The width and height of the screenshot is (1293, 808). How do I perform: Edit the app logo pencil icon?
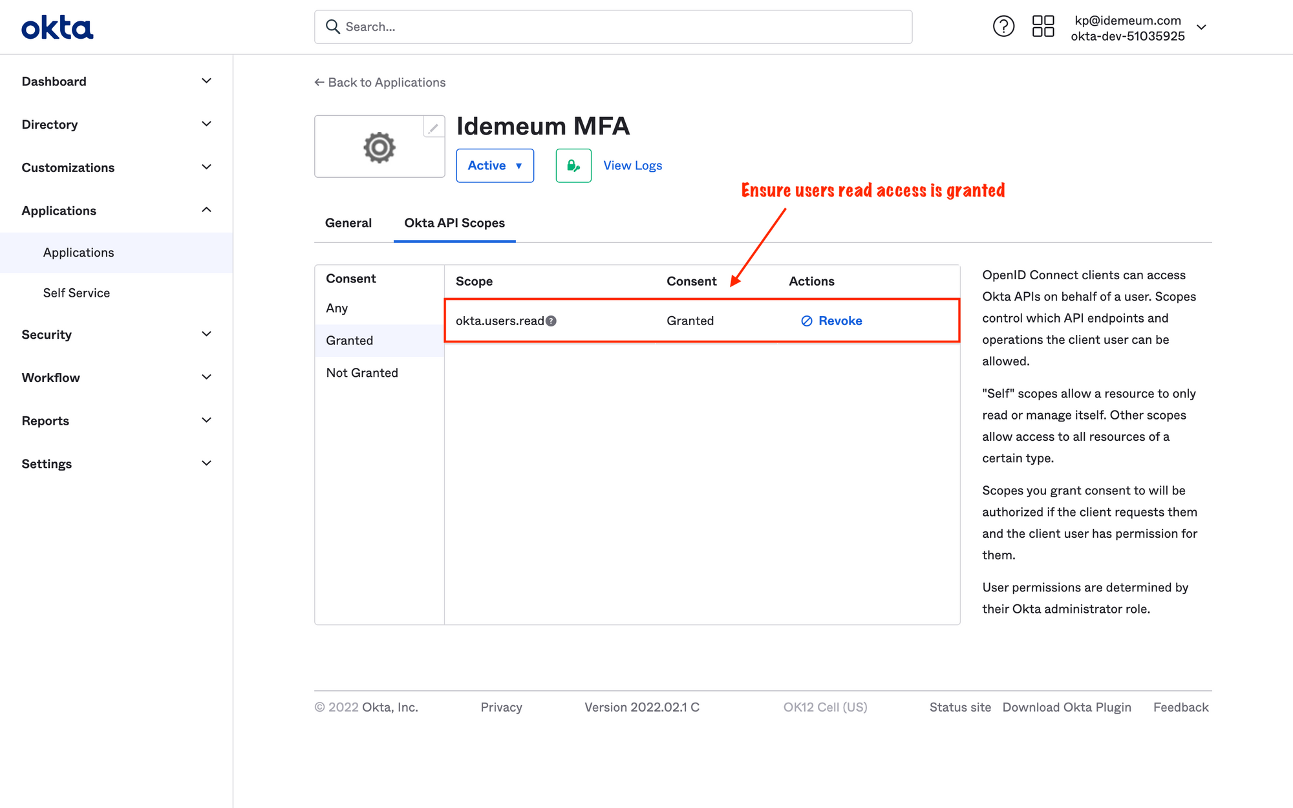click(x=433, y=127)
